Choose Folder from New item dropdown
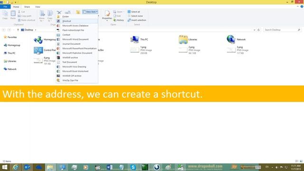304x171 pixels. click(x=77, y=17)
